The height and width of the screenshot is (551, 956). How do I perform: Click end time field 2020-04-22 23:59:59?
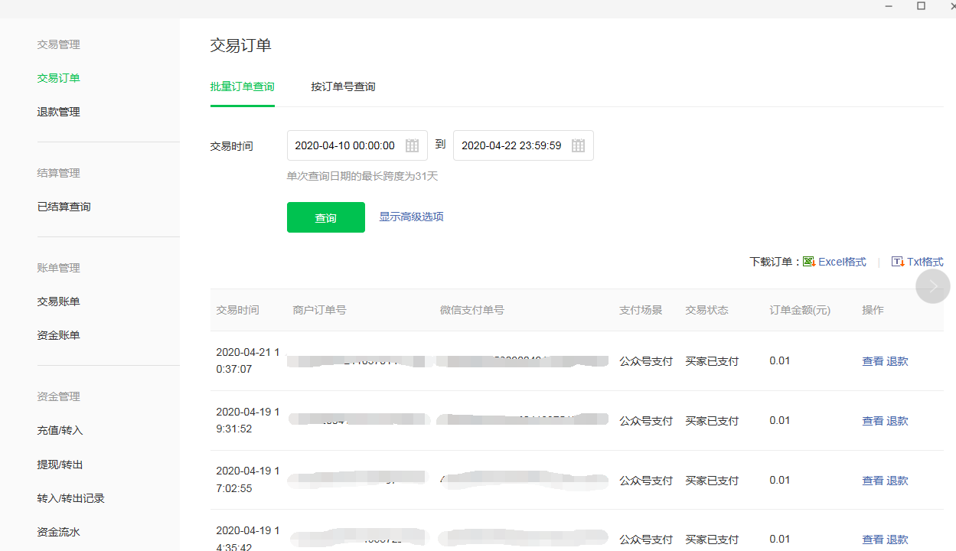(x=524, y=145)
